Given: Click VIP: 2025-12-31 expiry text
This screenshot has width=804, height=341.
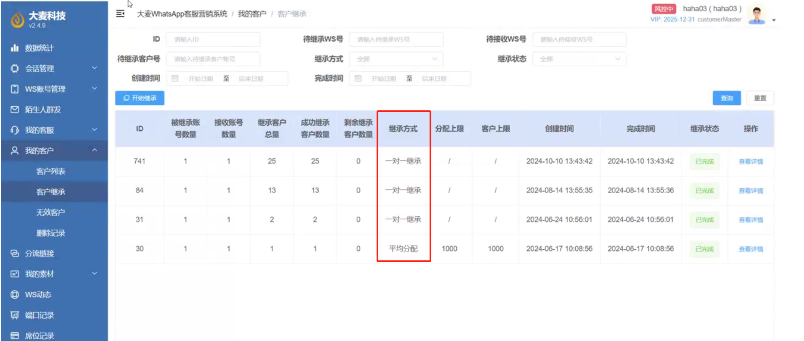Looking at the screenshot, I should click(x=673, y=19).
